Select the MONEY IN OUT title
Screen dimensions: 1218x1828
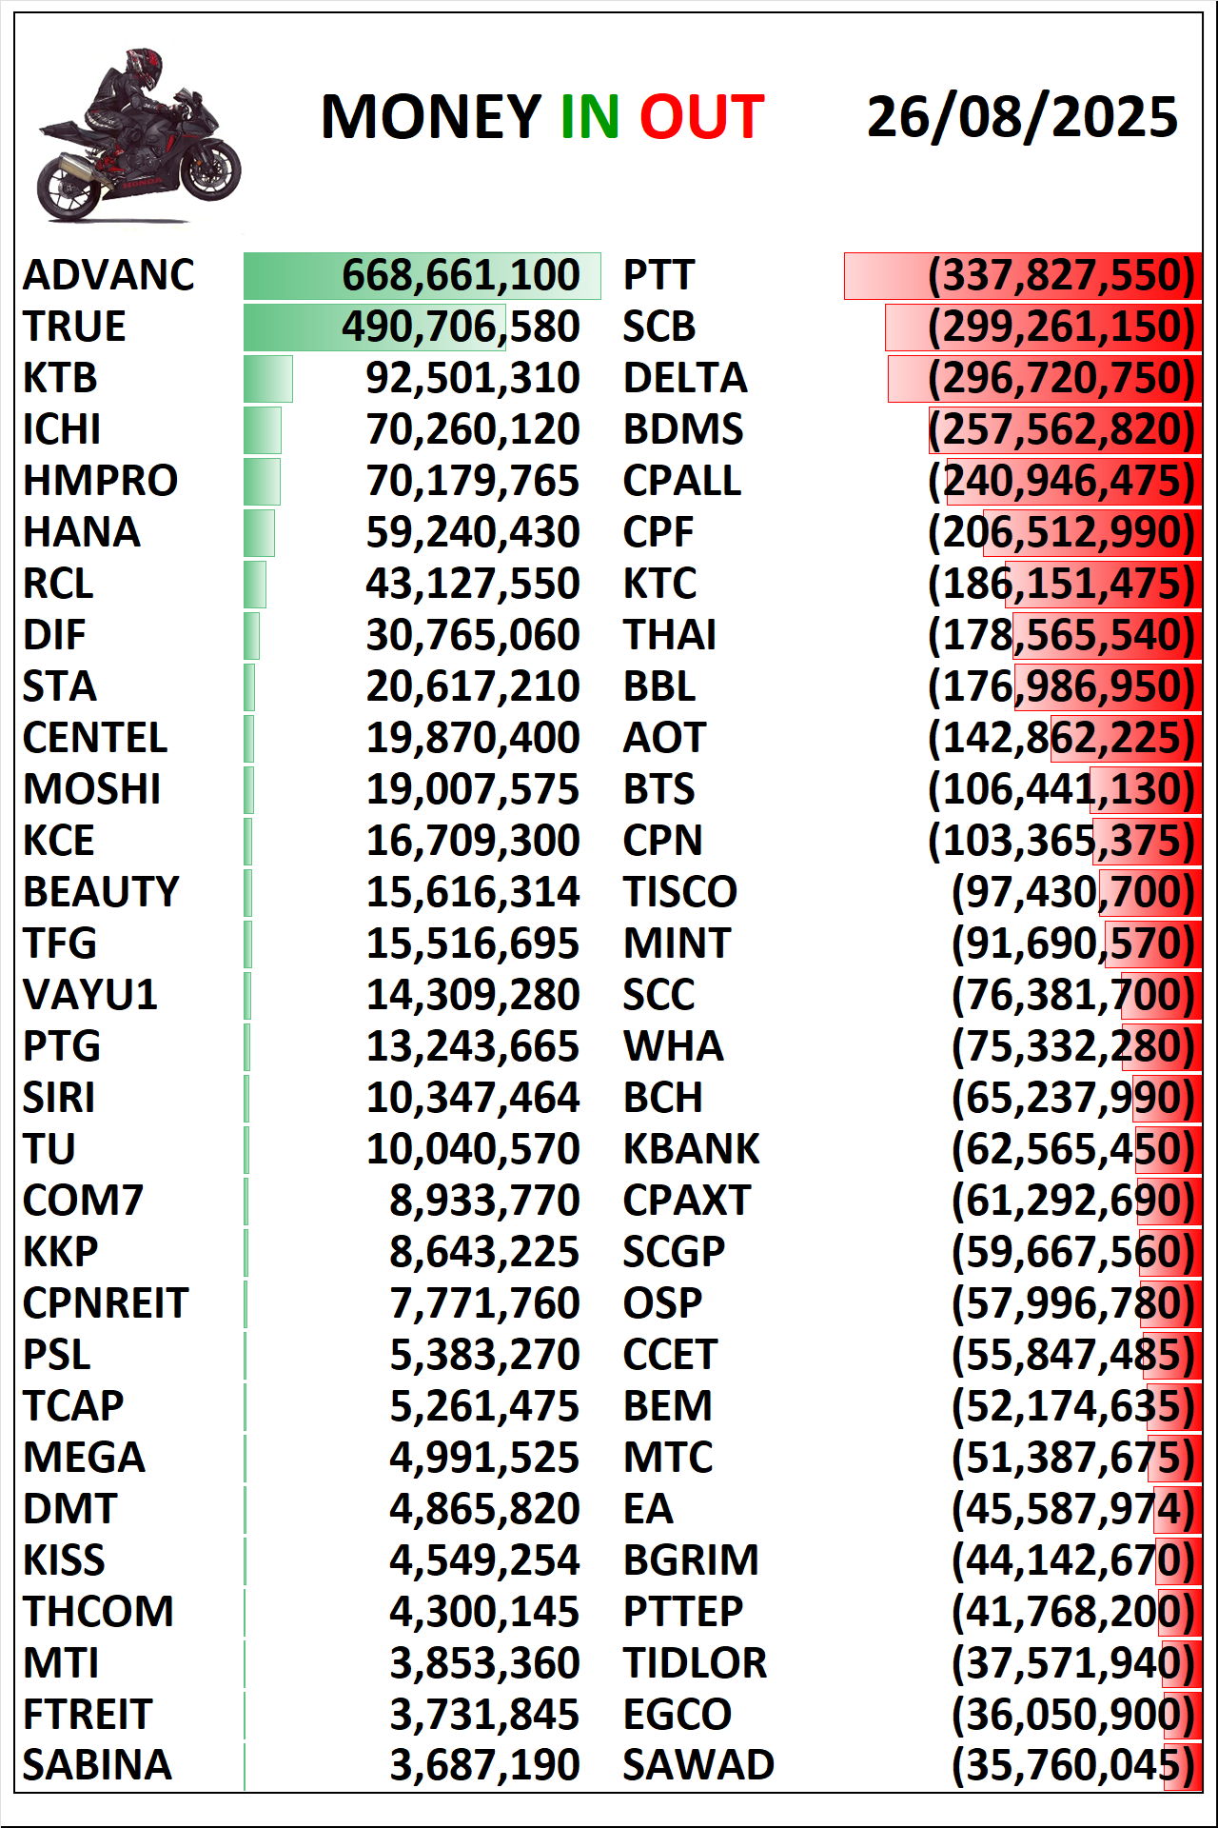(x=542, y=117)
